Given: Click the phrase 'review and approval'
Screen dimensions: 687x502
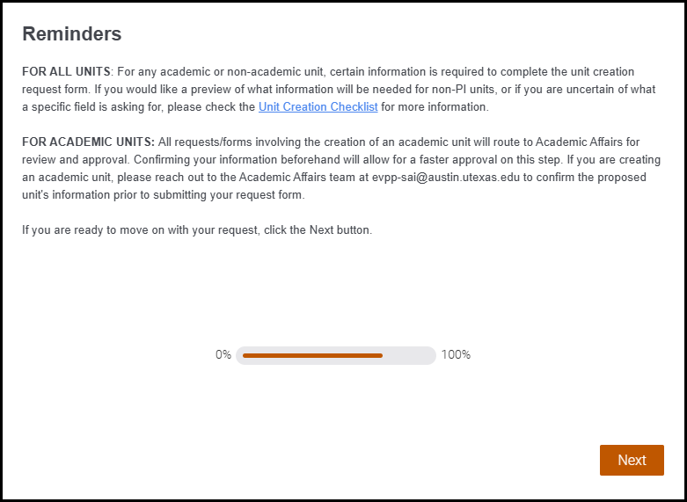Looking at the screenshot, I should point(70,160).
